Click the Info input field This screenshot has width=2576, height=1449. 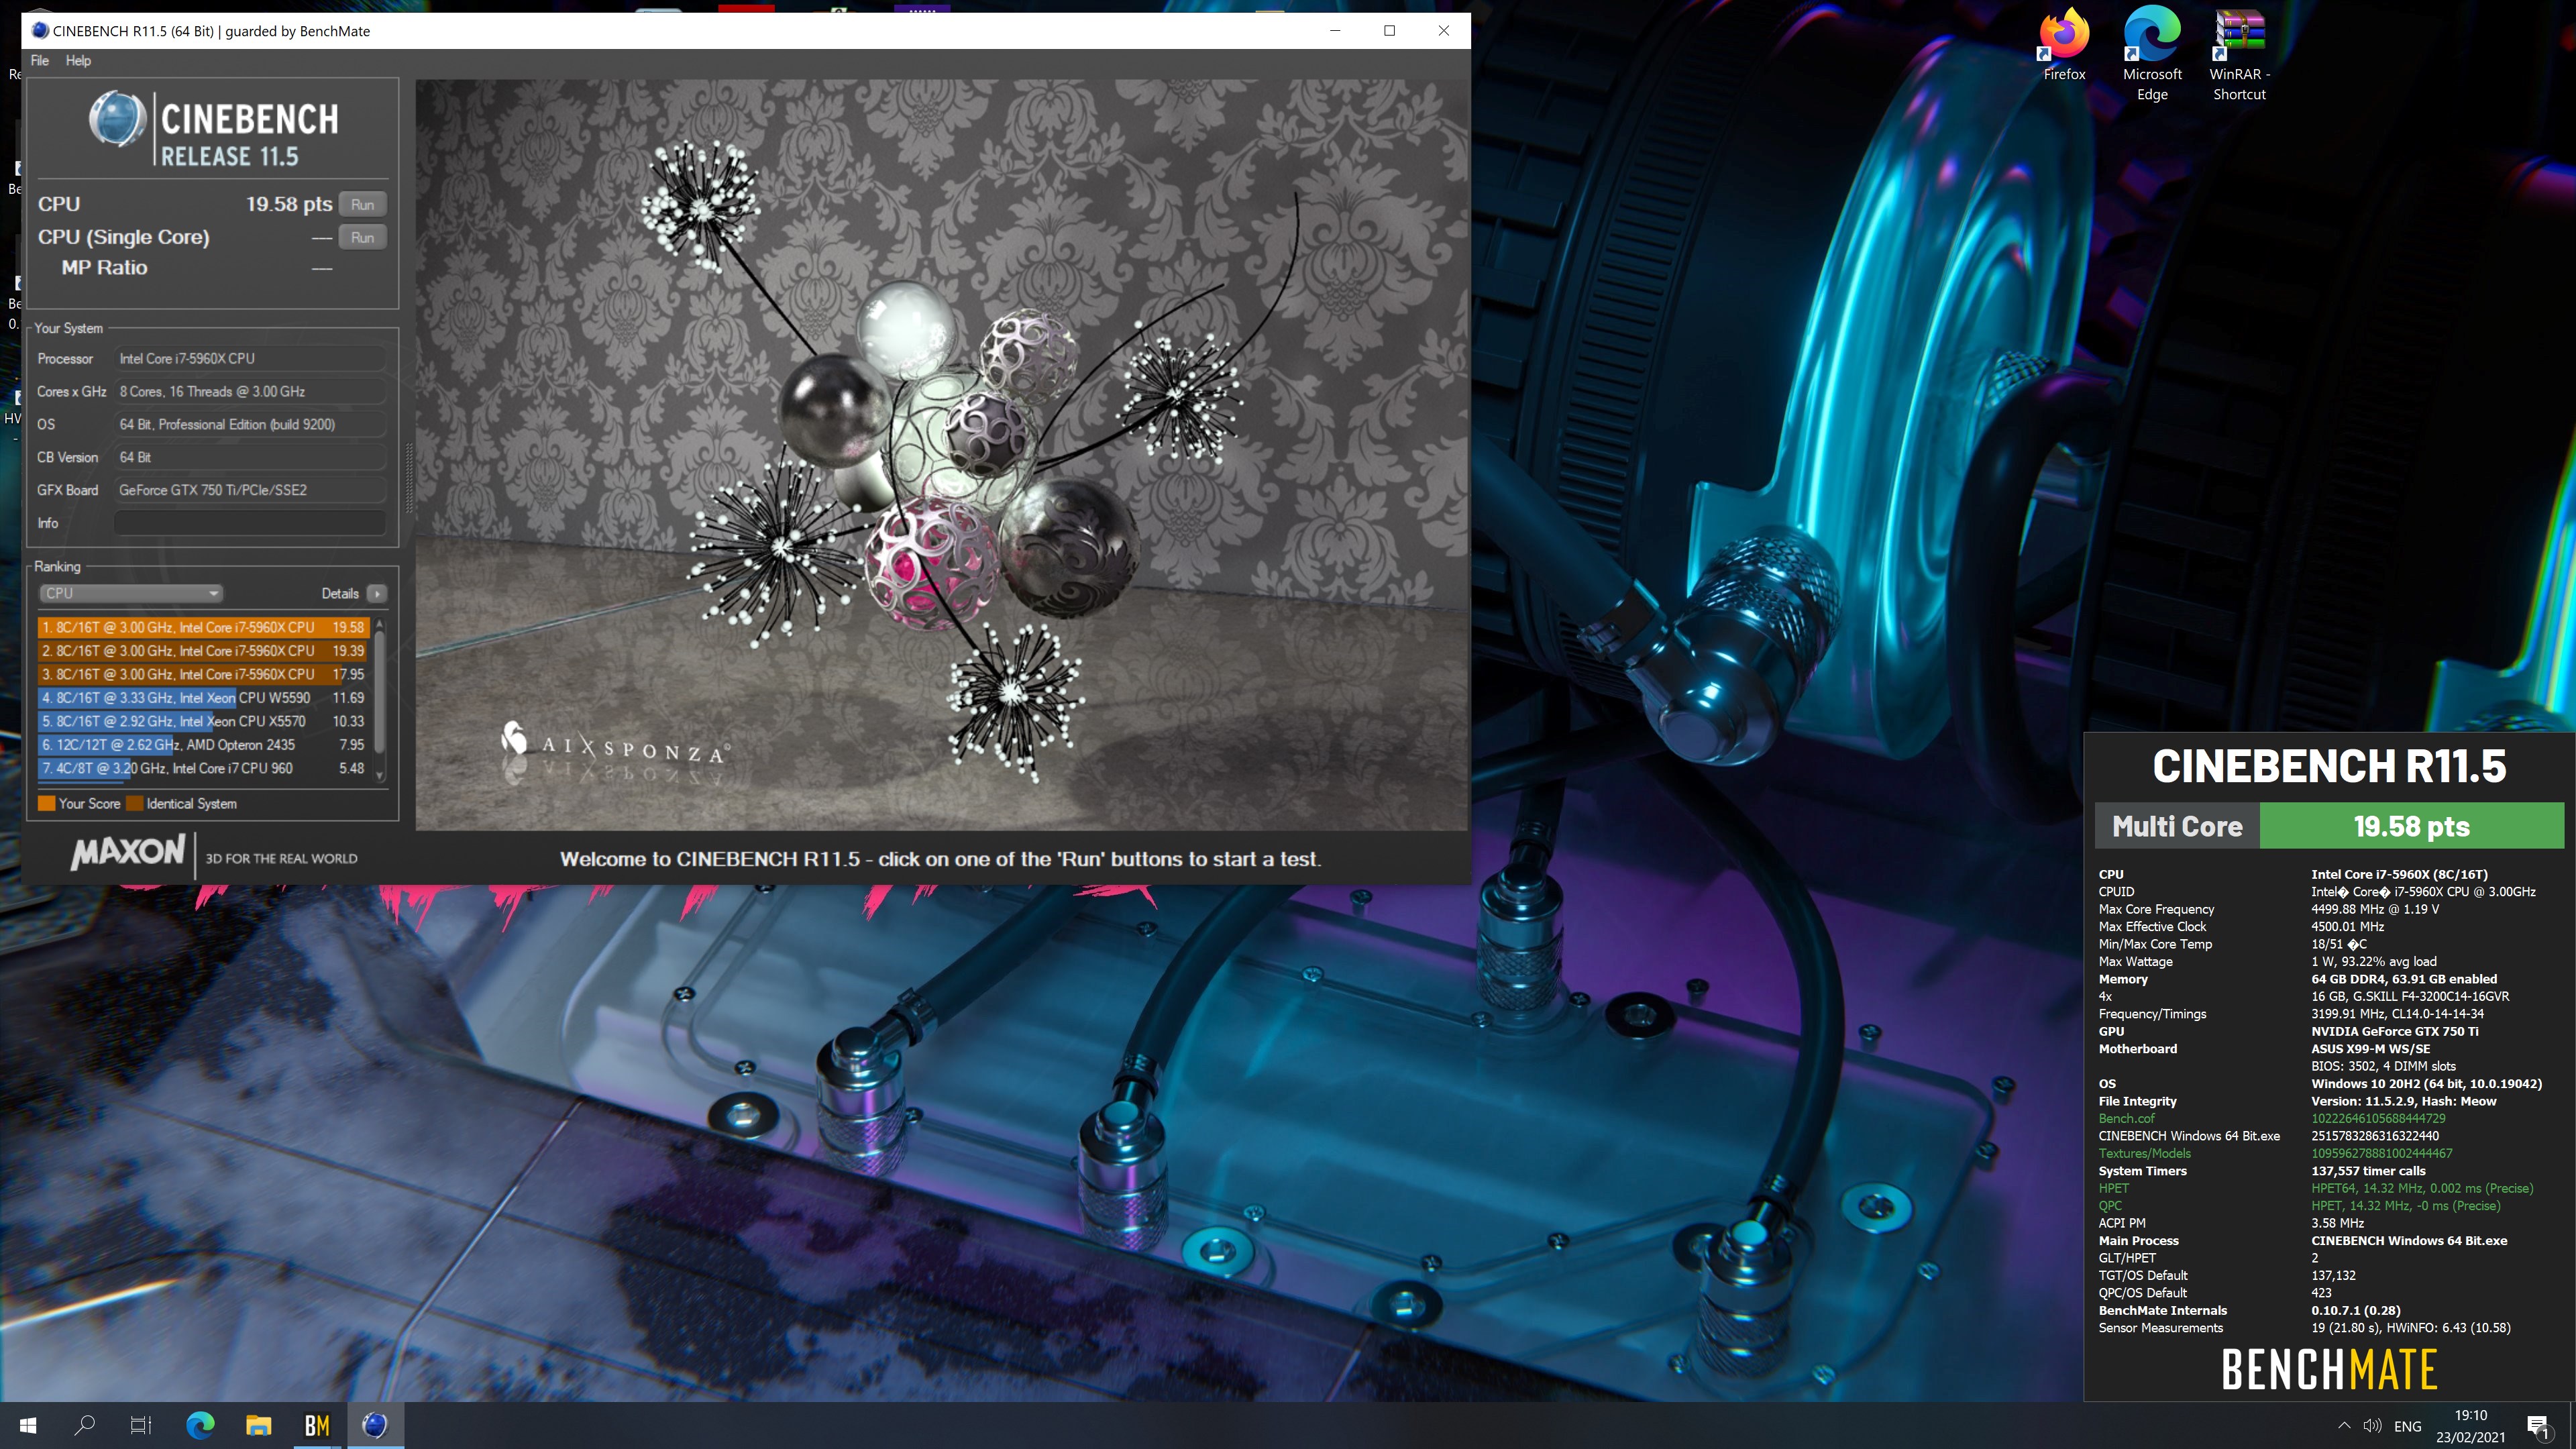(x=250, y=522)
